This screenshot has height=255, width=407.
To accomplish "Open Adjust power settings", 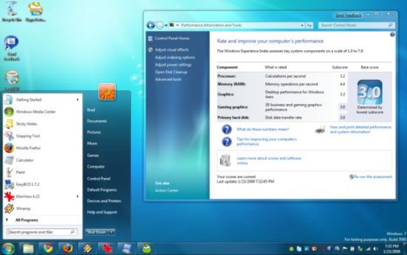I will click(x=173, y=65).
